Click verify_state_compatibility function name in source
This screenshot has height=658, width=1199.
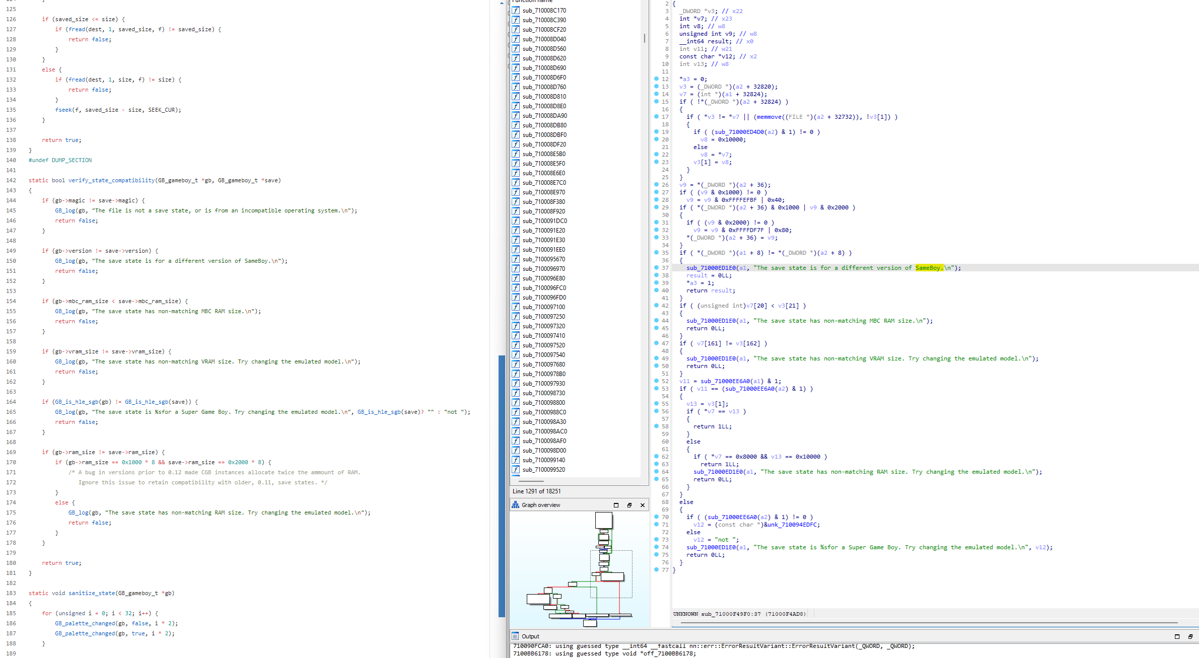click(x=112, y=180)
